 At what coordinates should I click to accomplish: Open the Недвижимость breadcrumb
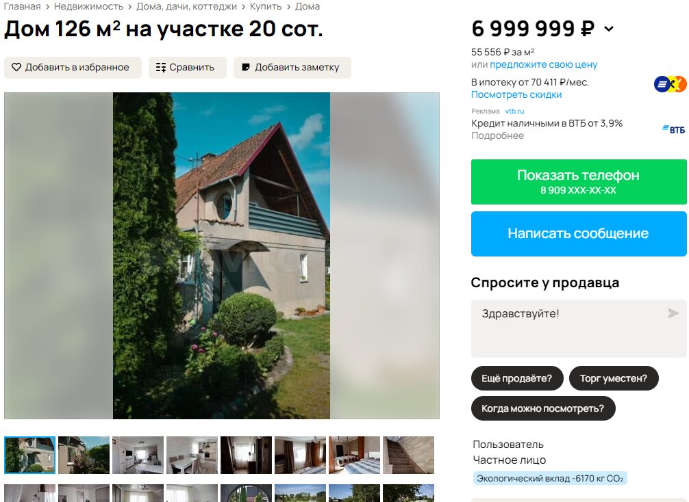click(88, 6)
